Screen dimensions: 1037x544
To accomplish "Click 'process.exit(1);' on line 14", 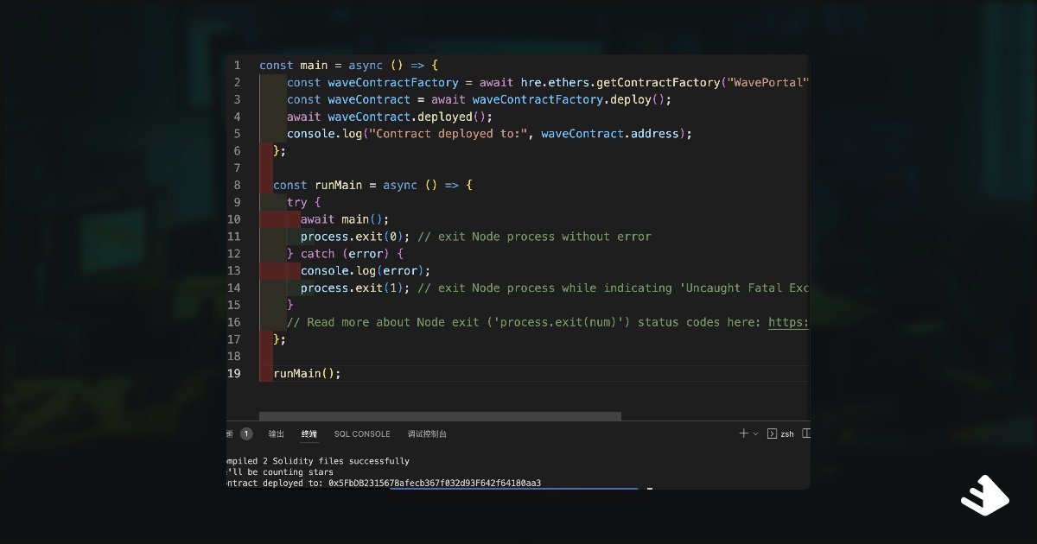I will click(x=355, y=288).
